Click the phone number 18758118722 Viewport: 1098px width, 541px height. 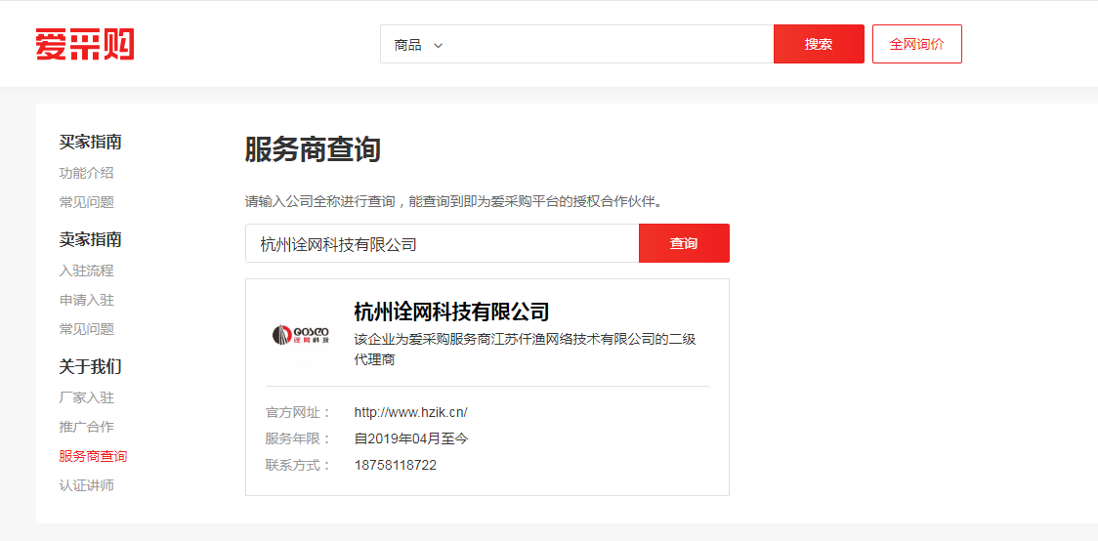pos(396,466)
